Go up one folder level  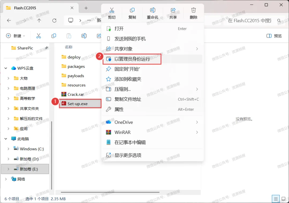(39, 20)
